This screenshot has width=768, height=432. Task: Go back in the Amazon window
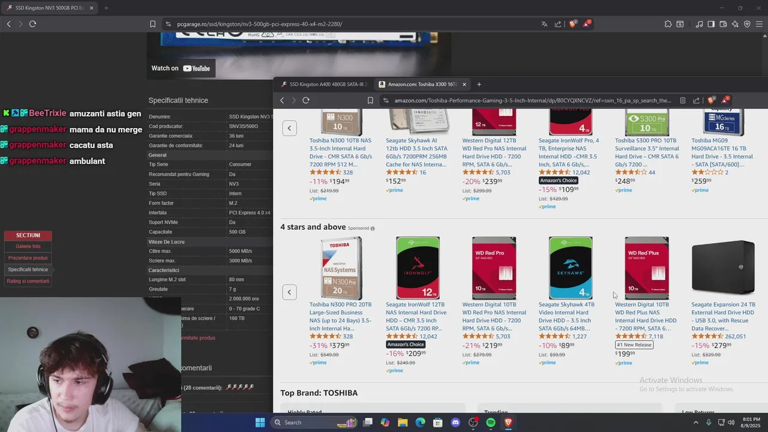[282, 100]
